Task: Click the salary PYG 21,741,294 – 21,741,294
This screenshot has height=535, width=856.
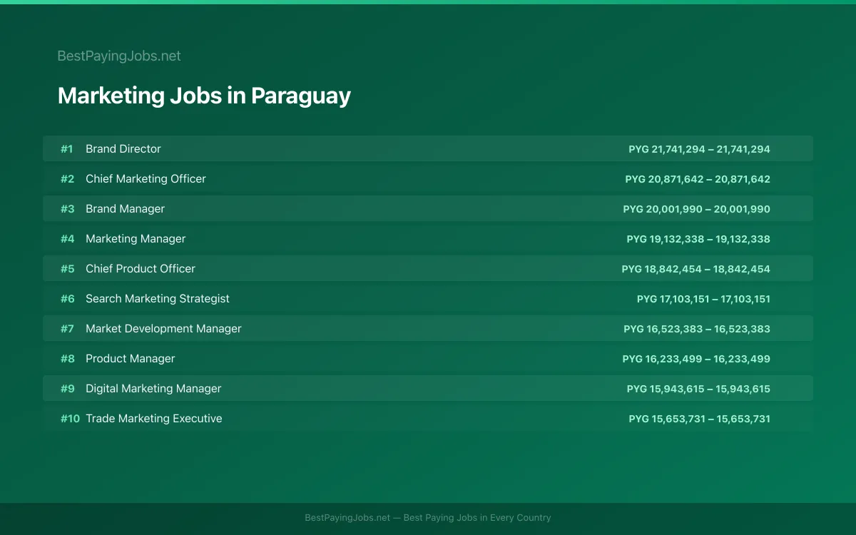Action: coord(699,149)
